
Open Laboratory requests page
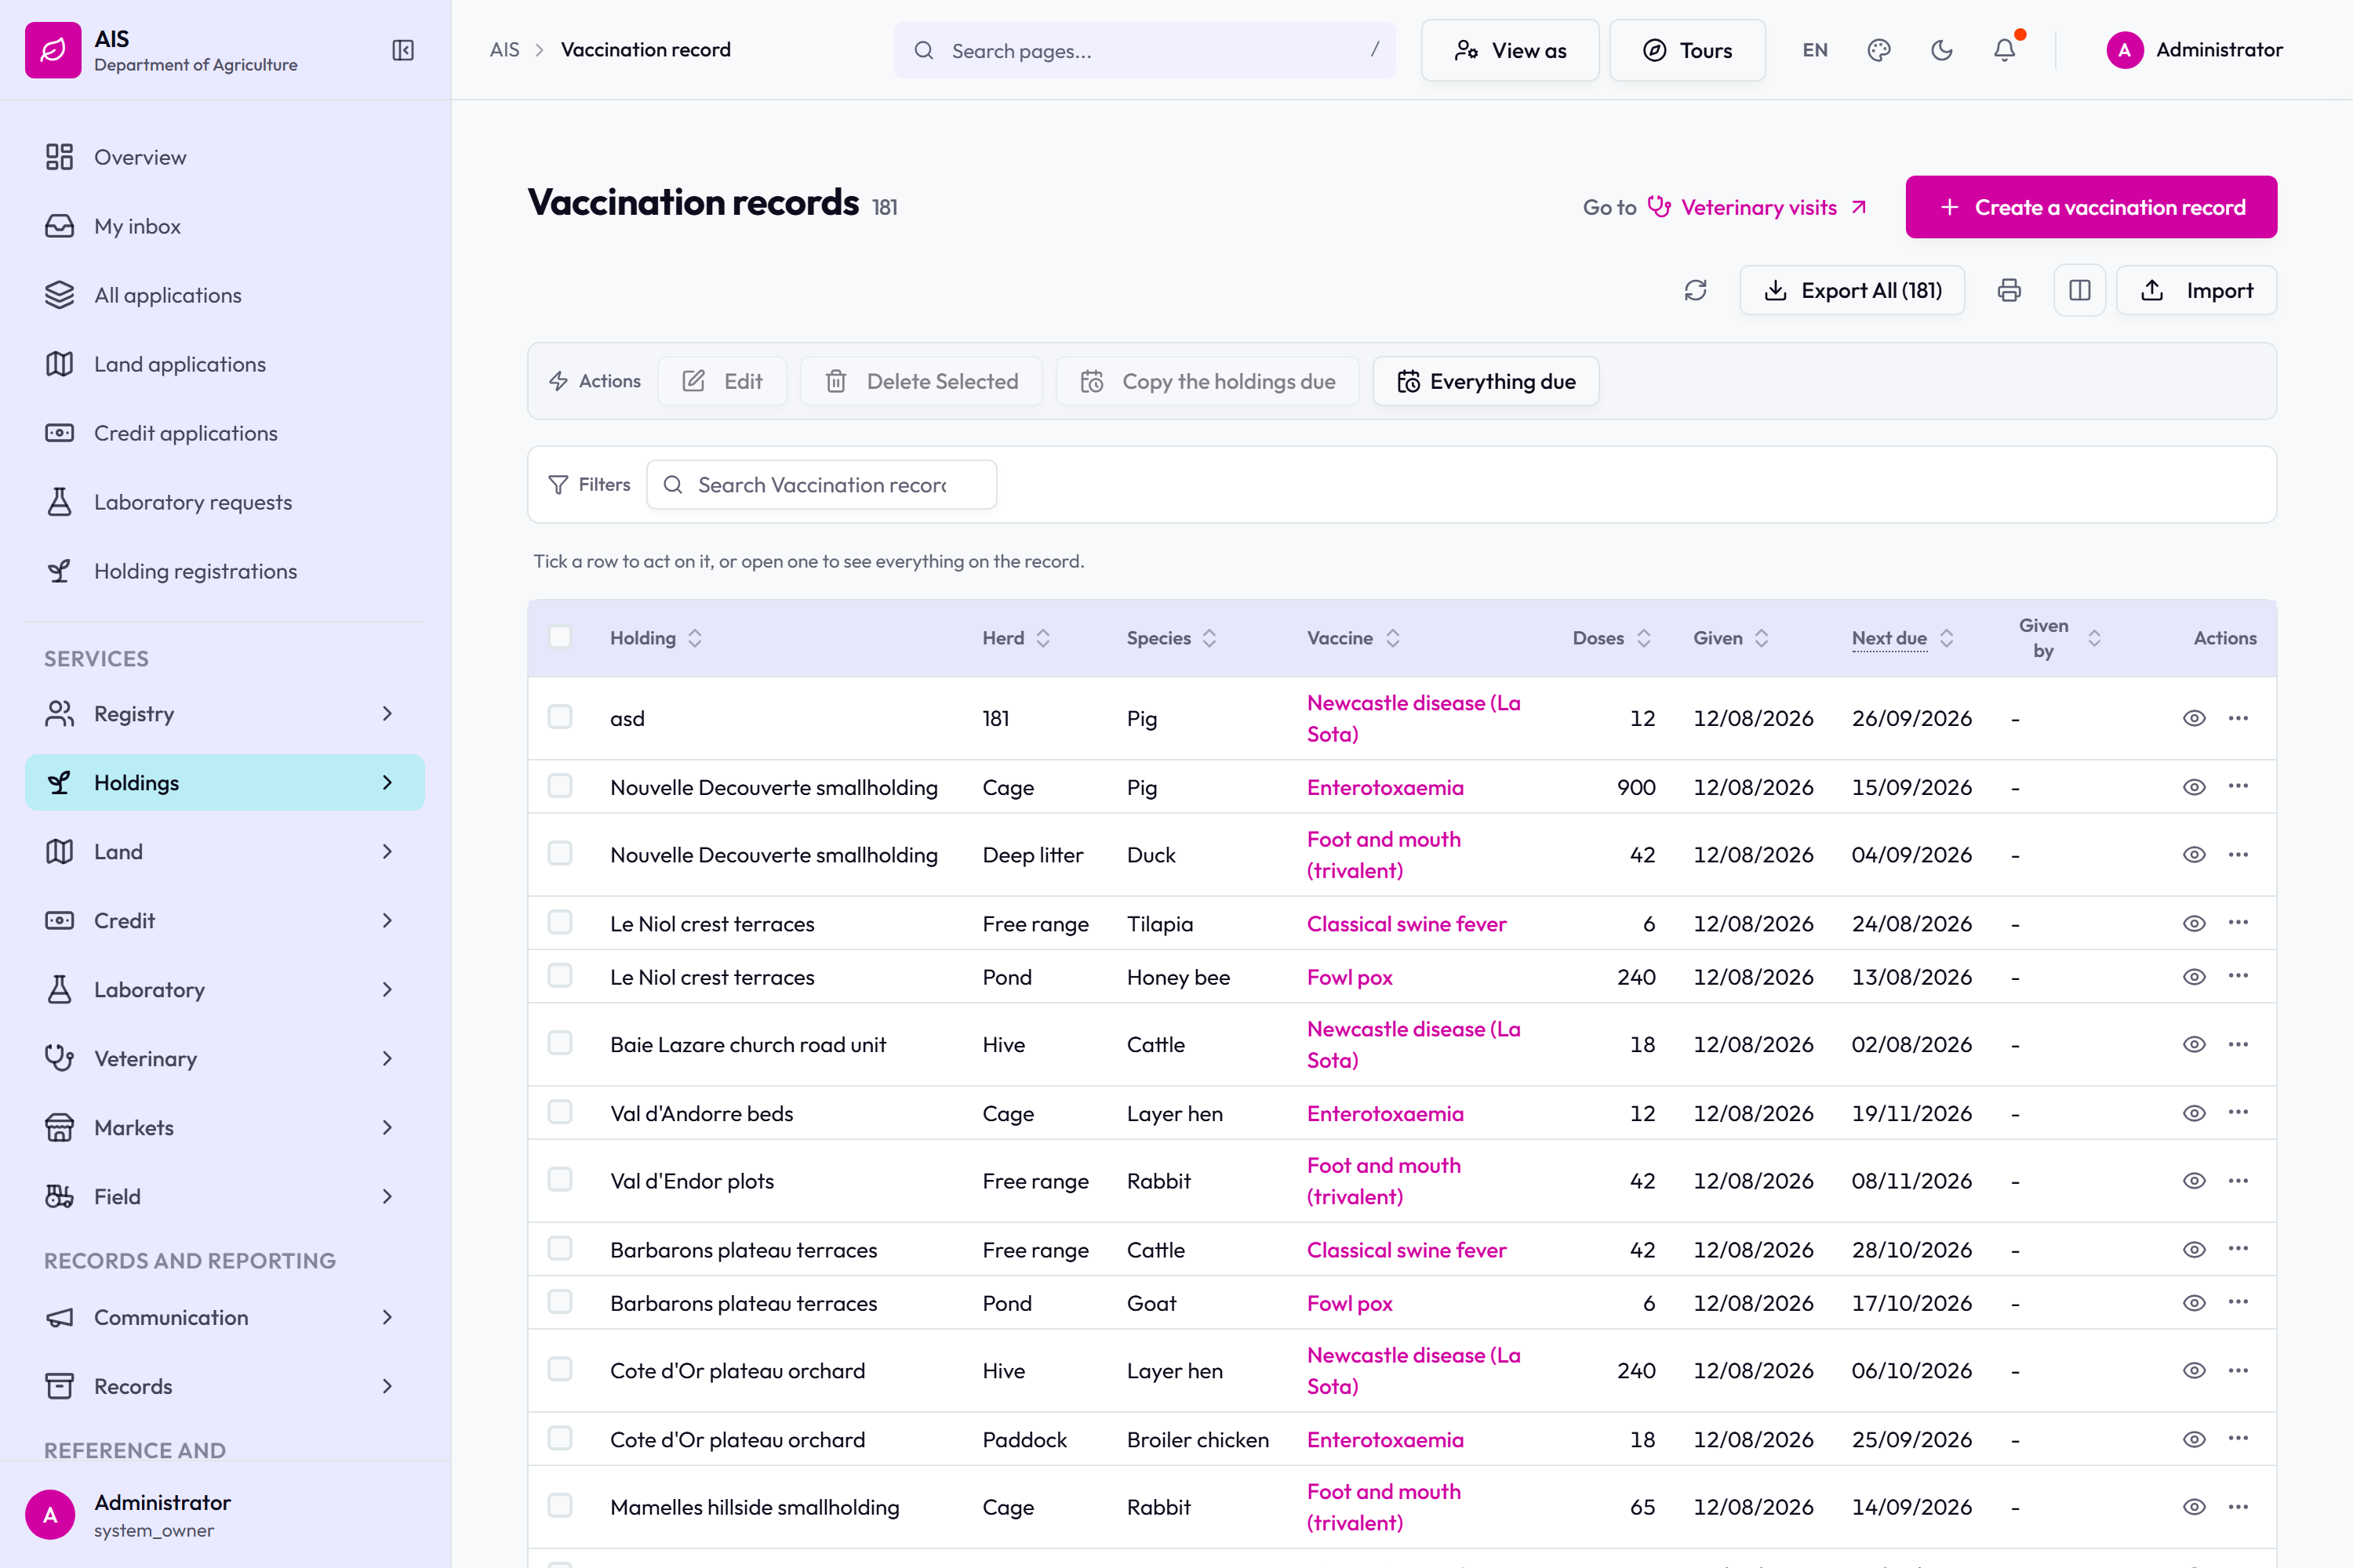click(x=225, y=502)
